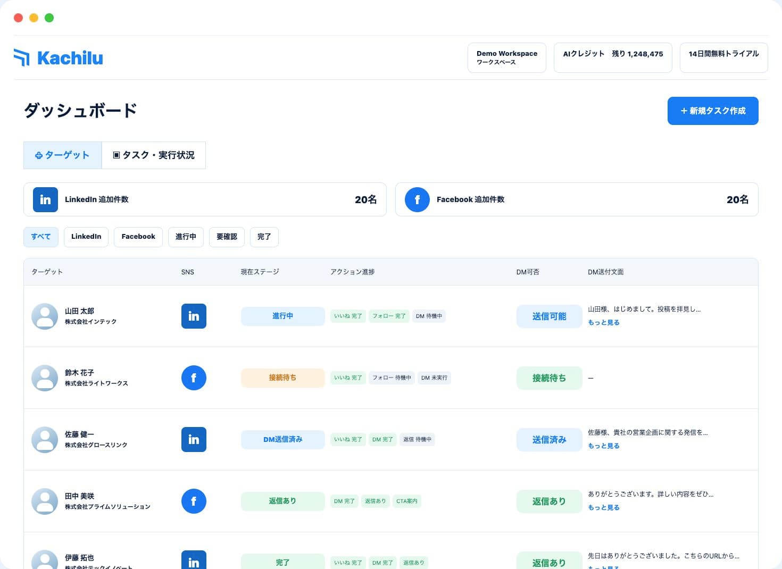Click the DM 待機中 tag

[x=429, y=316]
